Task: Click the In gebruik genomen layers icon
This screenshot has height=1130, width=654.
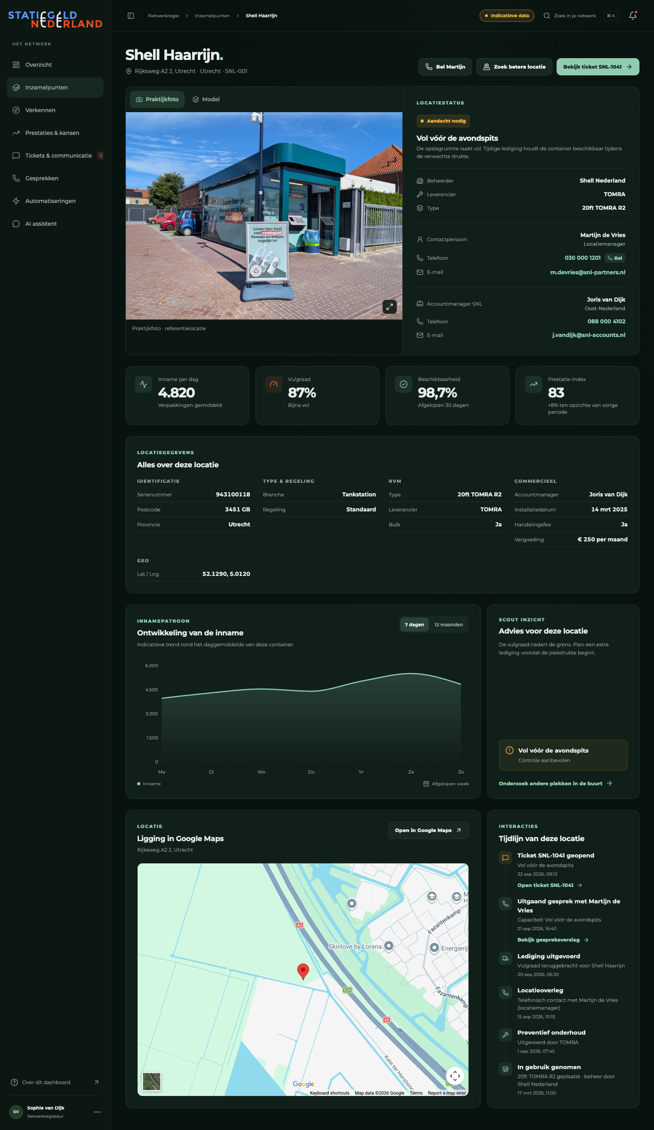Action: point(505,1070)
